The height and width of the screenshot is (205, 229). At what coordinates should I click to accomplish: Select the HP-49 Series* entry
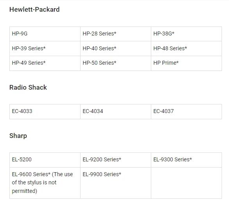pyautogui.click(x=45, y=63)
